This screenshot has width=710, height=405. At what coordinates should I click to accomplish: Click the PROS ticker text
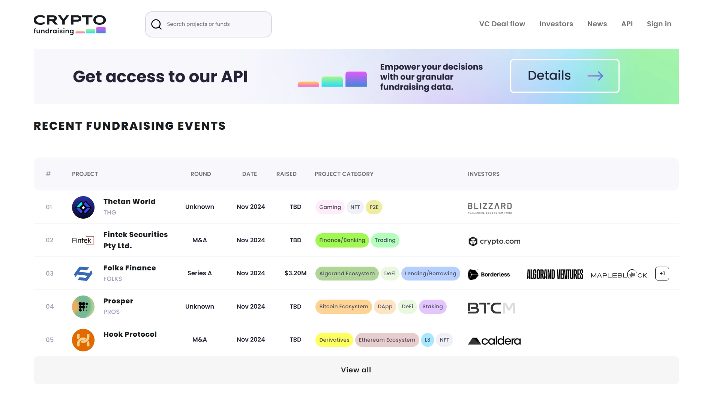pyautogui.click(x=111, y=312)
